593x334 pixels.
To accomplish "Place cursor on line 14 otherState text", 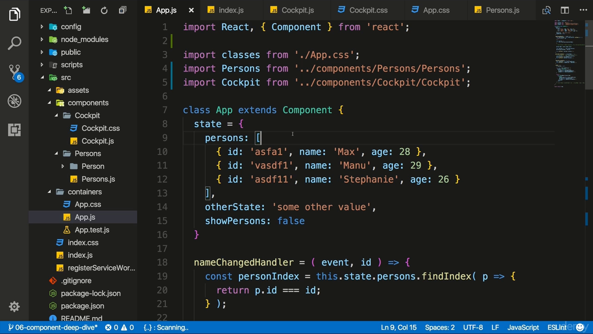I will (235, 207).
